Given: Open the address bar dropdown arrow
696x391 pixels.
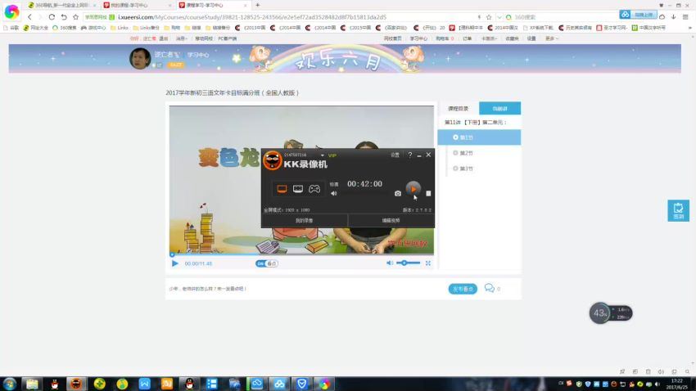Looking at the screenshot, I should point(499,17).
